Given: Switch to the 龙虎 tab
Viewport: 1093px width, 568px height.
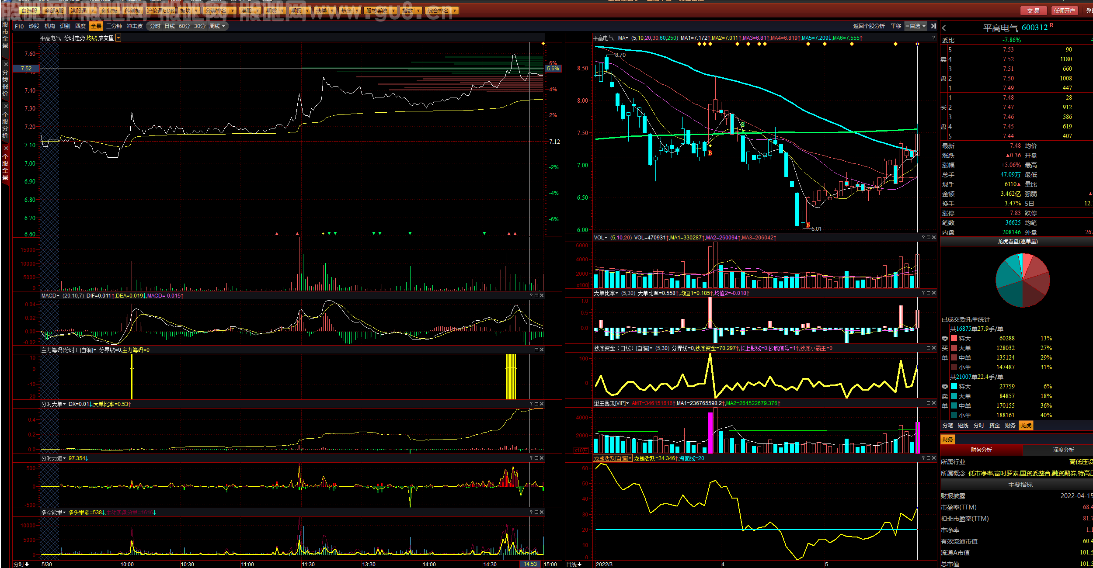Looking at the screenshot, I should [1026, 426].
